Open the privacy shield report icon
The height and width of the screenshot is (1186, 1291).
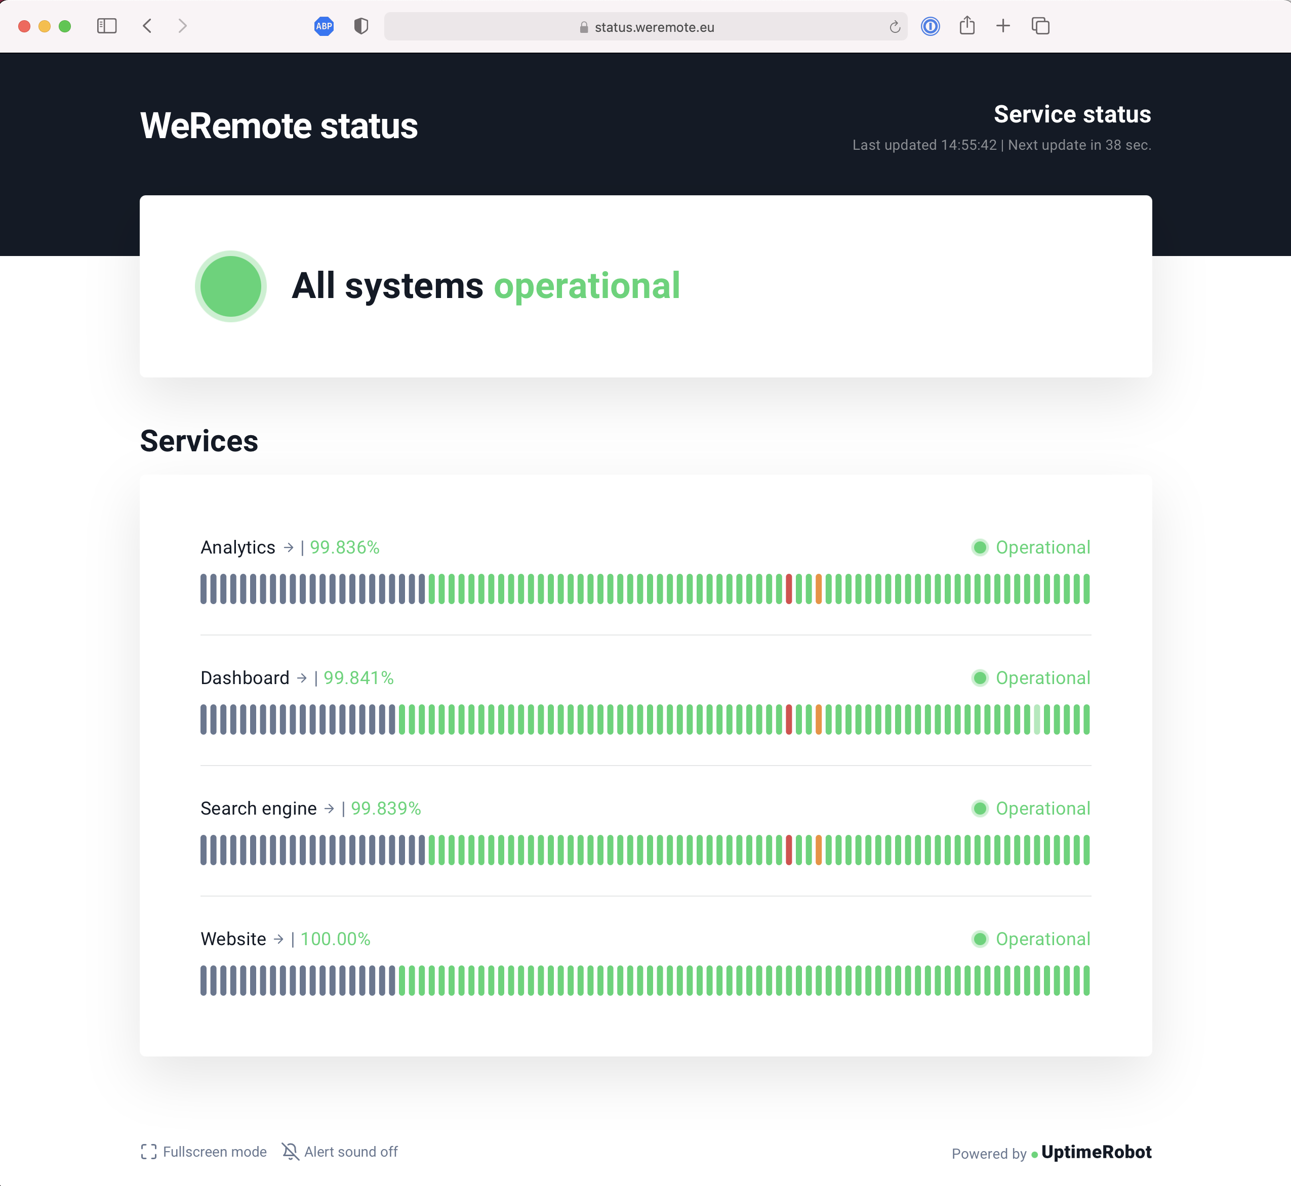(361, 26)
